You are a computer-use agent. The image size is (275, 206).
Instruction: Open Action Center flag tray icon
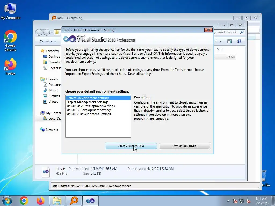click(235, 201)
